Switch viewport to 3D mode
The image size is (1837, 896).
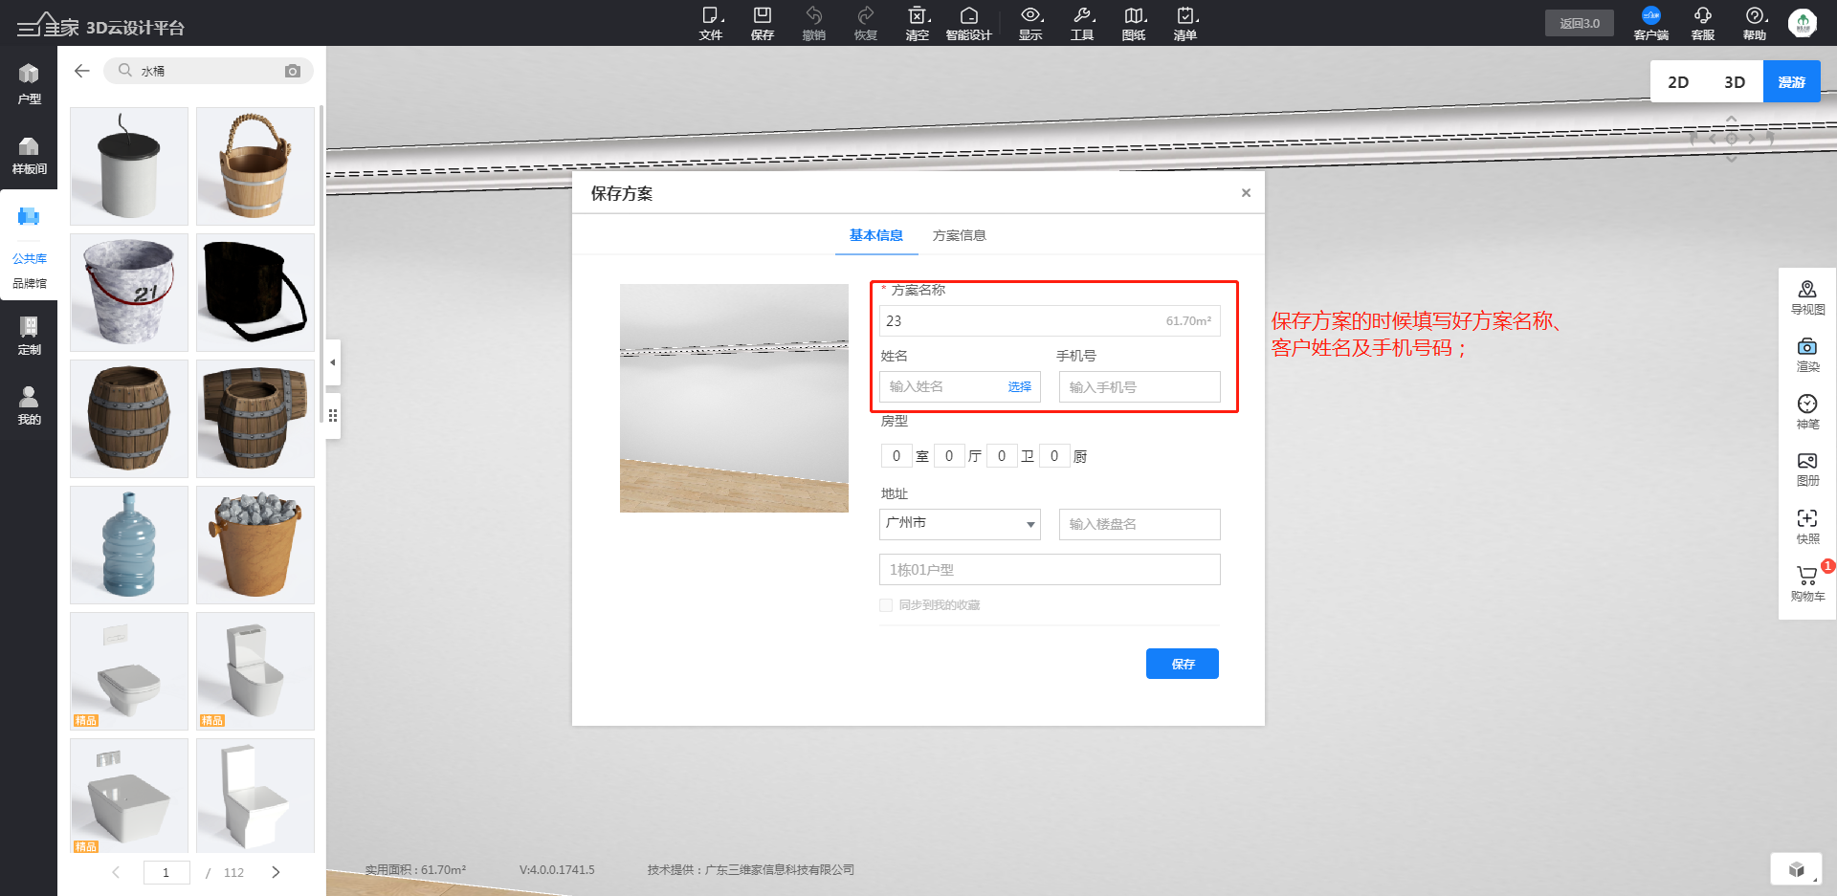pyautogui.click(x=1735, y=81)
